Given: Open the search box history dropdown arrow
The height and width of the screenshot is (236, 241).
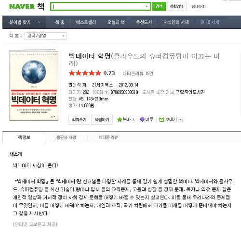Looking at the screenshot, I should click(x=147, y=7).
